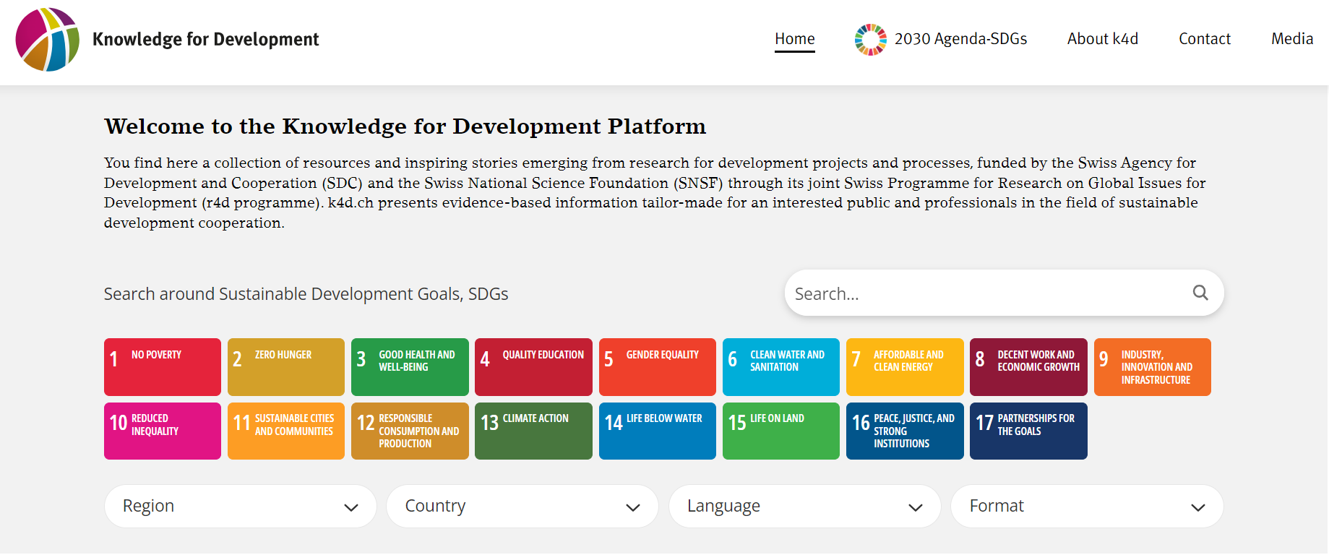Open the Media link

coord(1291,39)
